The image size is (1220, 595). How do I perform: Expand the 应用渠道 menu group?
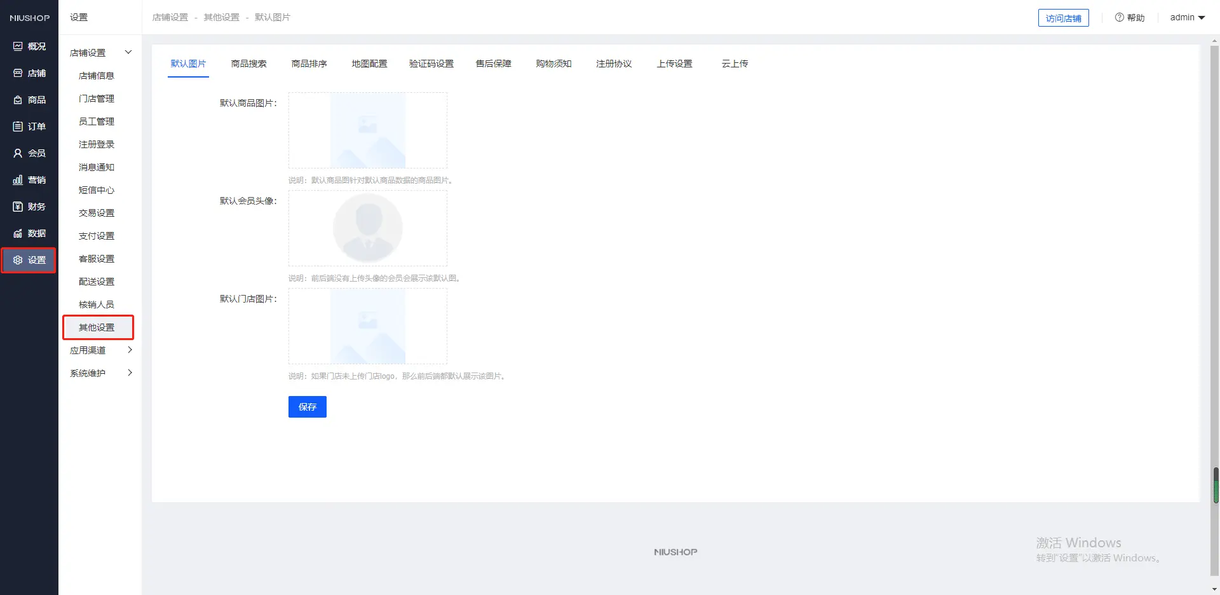coord(130,350)
